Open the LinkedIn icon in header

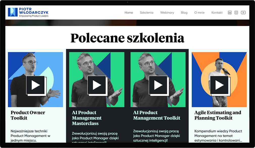tap(230, 13)
